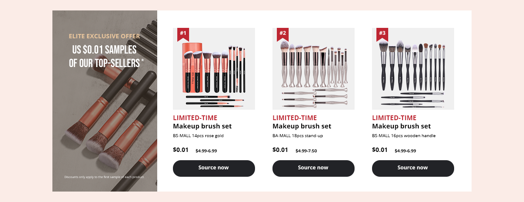Click the #2 red ribbon badge
Screen dimensions: 524x202
point(283,34)
